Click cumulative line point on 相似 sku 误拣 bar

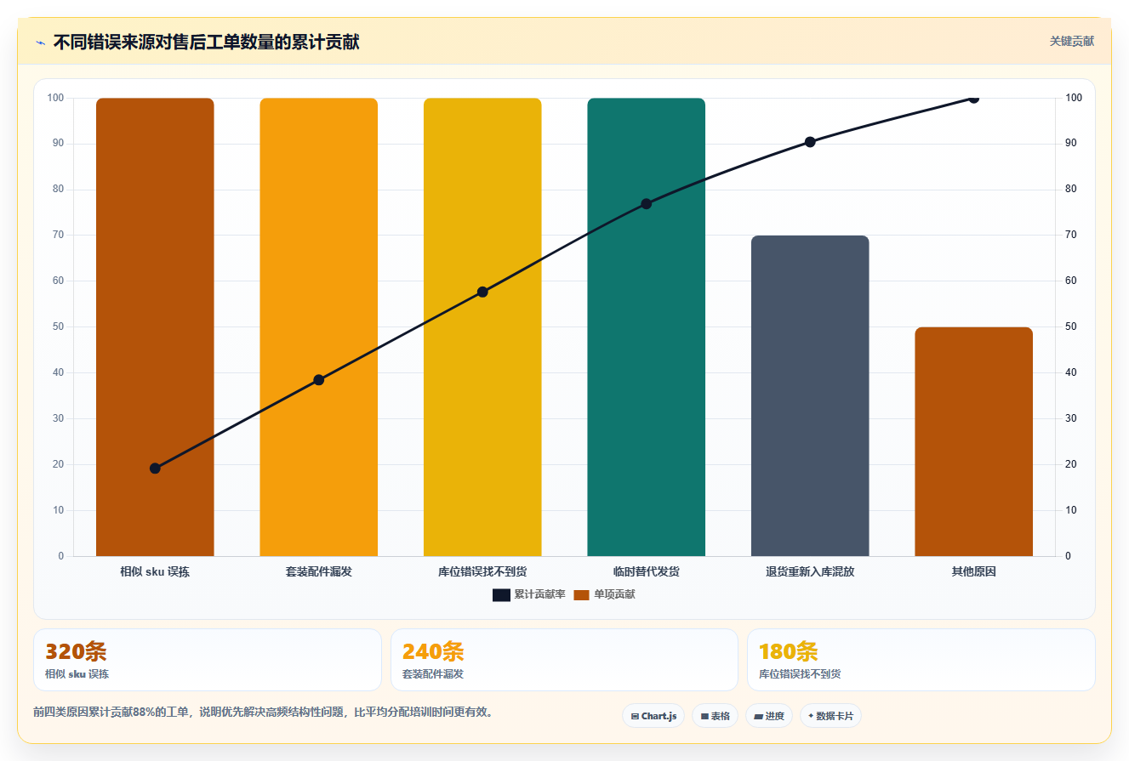[155, 469]
